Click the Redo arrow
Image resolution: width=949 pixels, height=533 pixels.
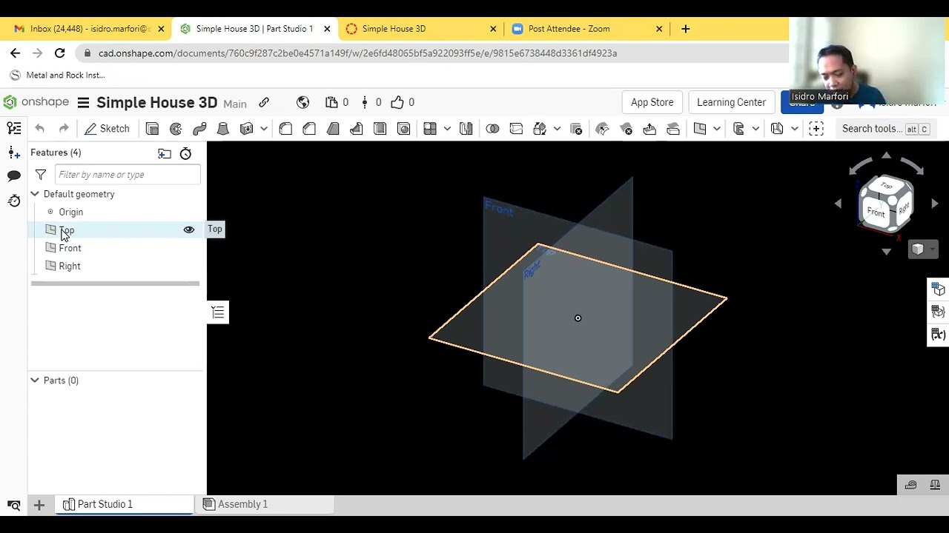64,129
